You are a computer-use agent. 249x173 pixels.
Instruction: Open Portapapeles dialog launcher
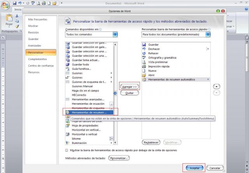pos(21,31)
